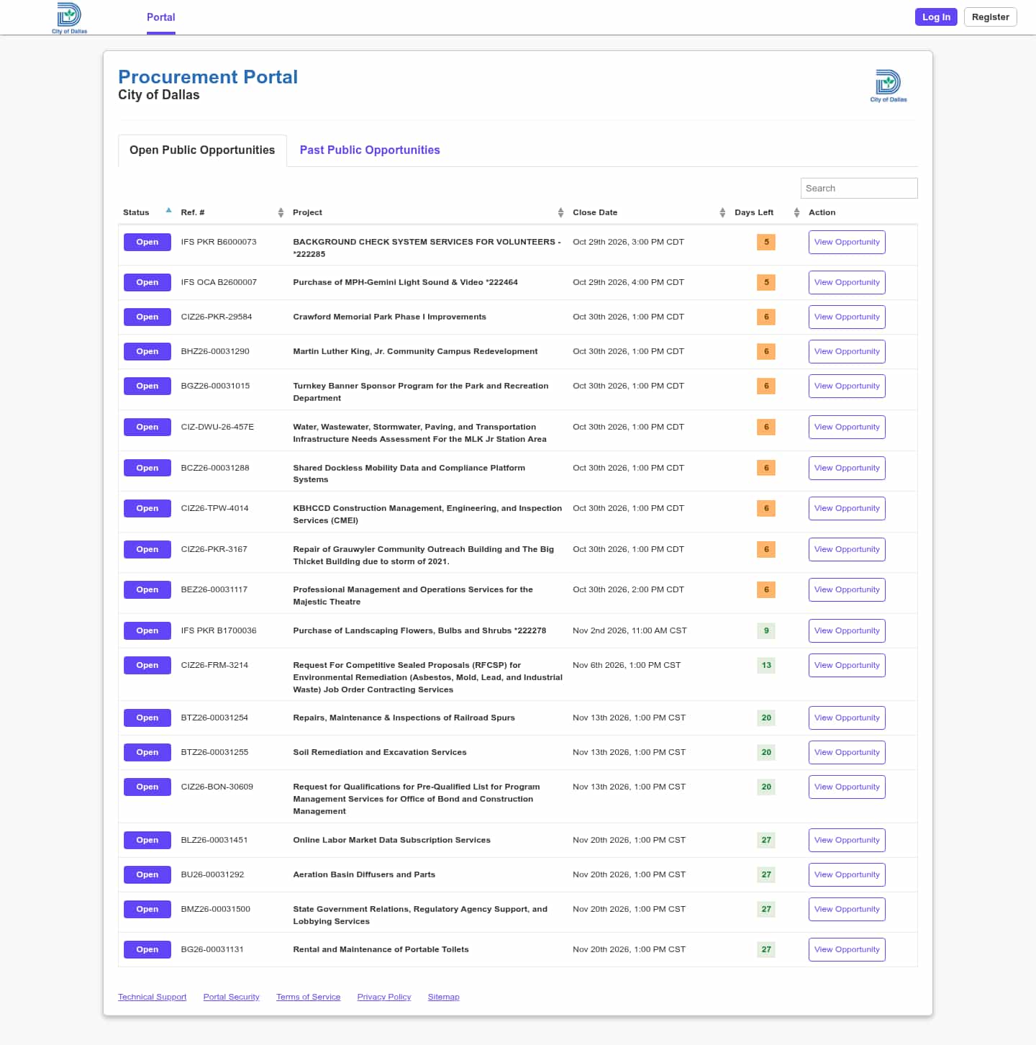Click Open status for IFS PKR B6000073

point(147,242)
